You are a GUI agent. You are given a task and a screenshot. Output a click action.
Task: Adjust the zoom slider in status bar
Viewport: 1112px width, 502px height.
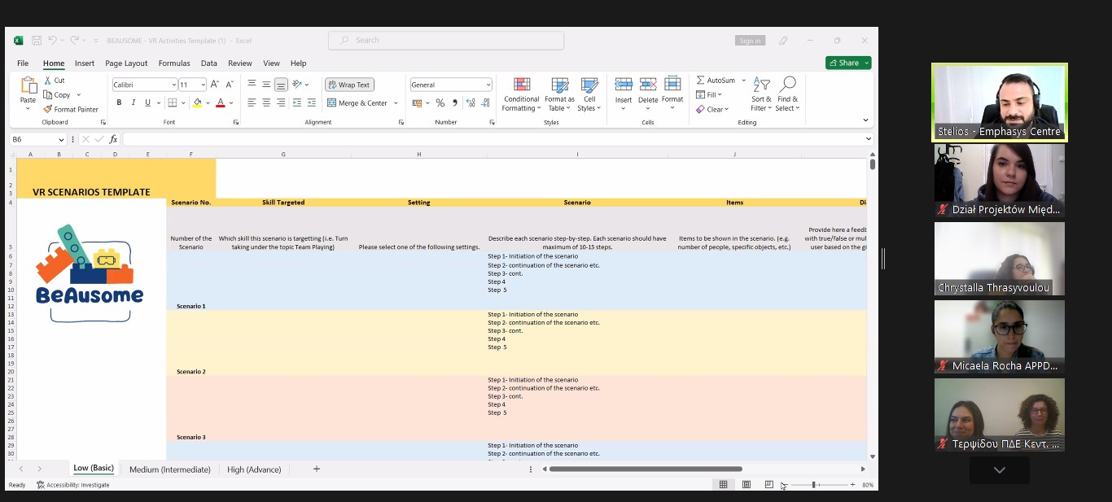tap(813, 485)
